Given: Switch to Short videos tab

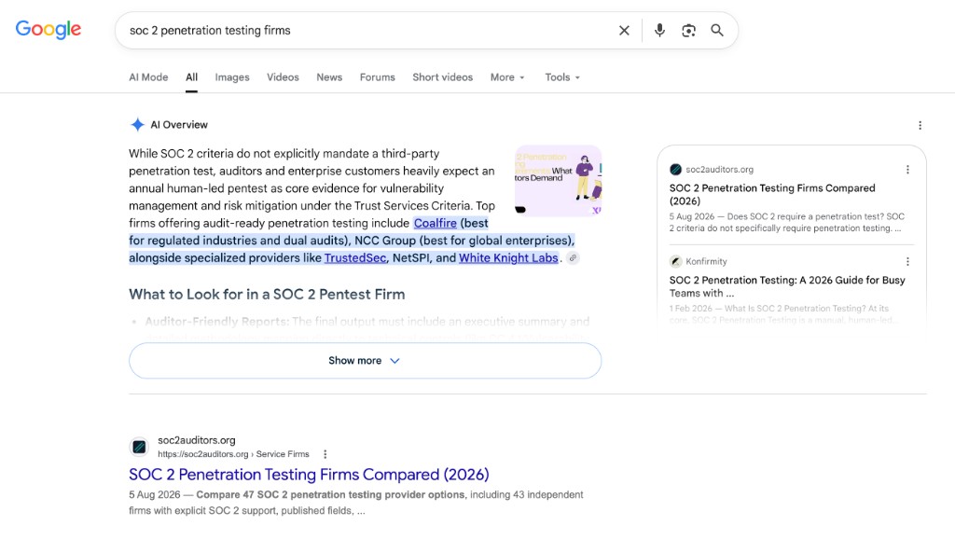Looking at the screenshot, I should tap(442, 77).
